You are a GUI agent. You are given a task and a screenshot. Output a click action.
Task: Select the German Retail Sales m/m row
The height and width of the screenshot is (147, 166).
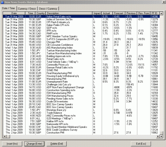(81, 67)
